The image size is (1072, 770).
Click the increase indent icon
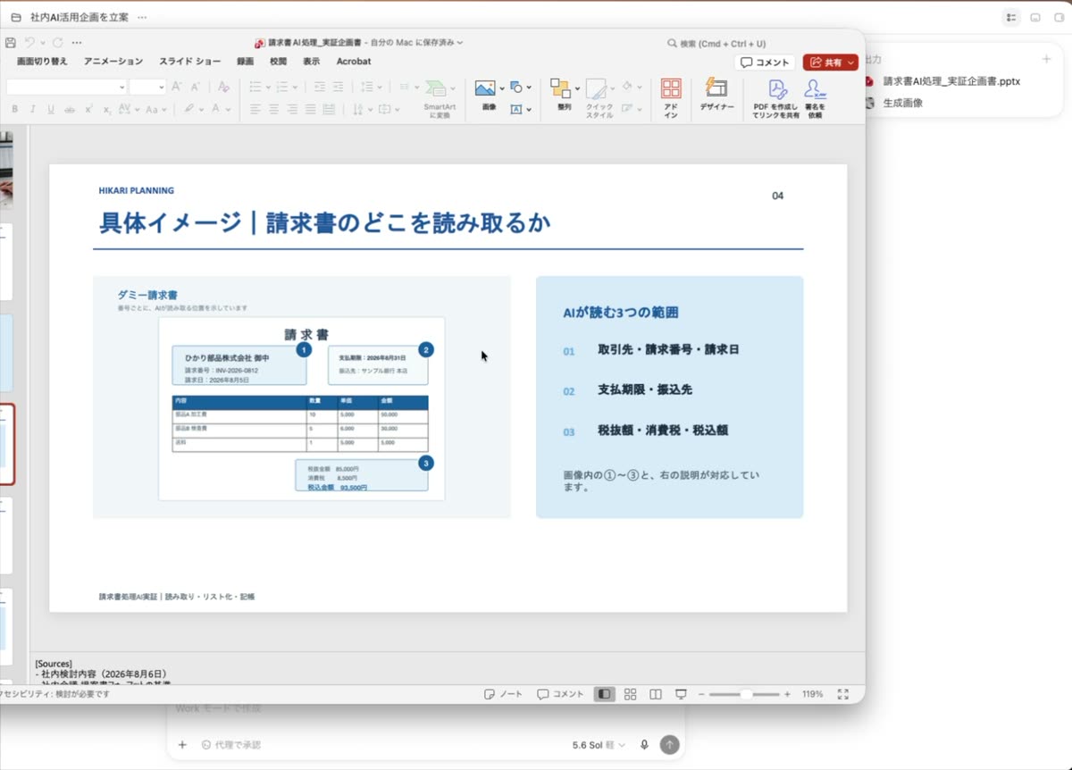[338, 87]
